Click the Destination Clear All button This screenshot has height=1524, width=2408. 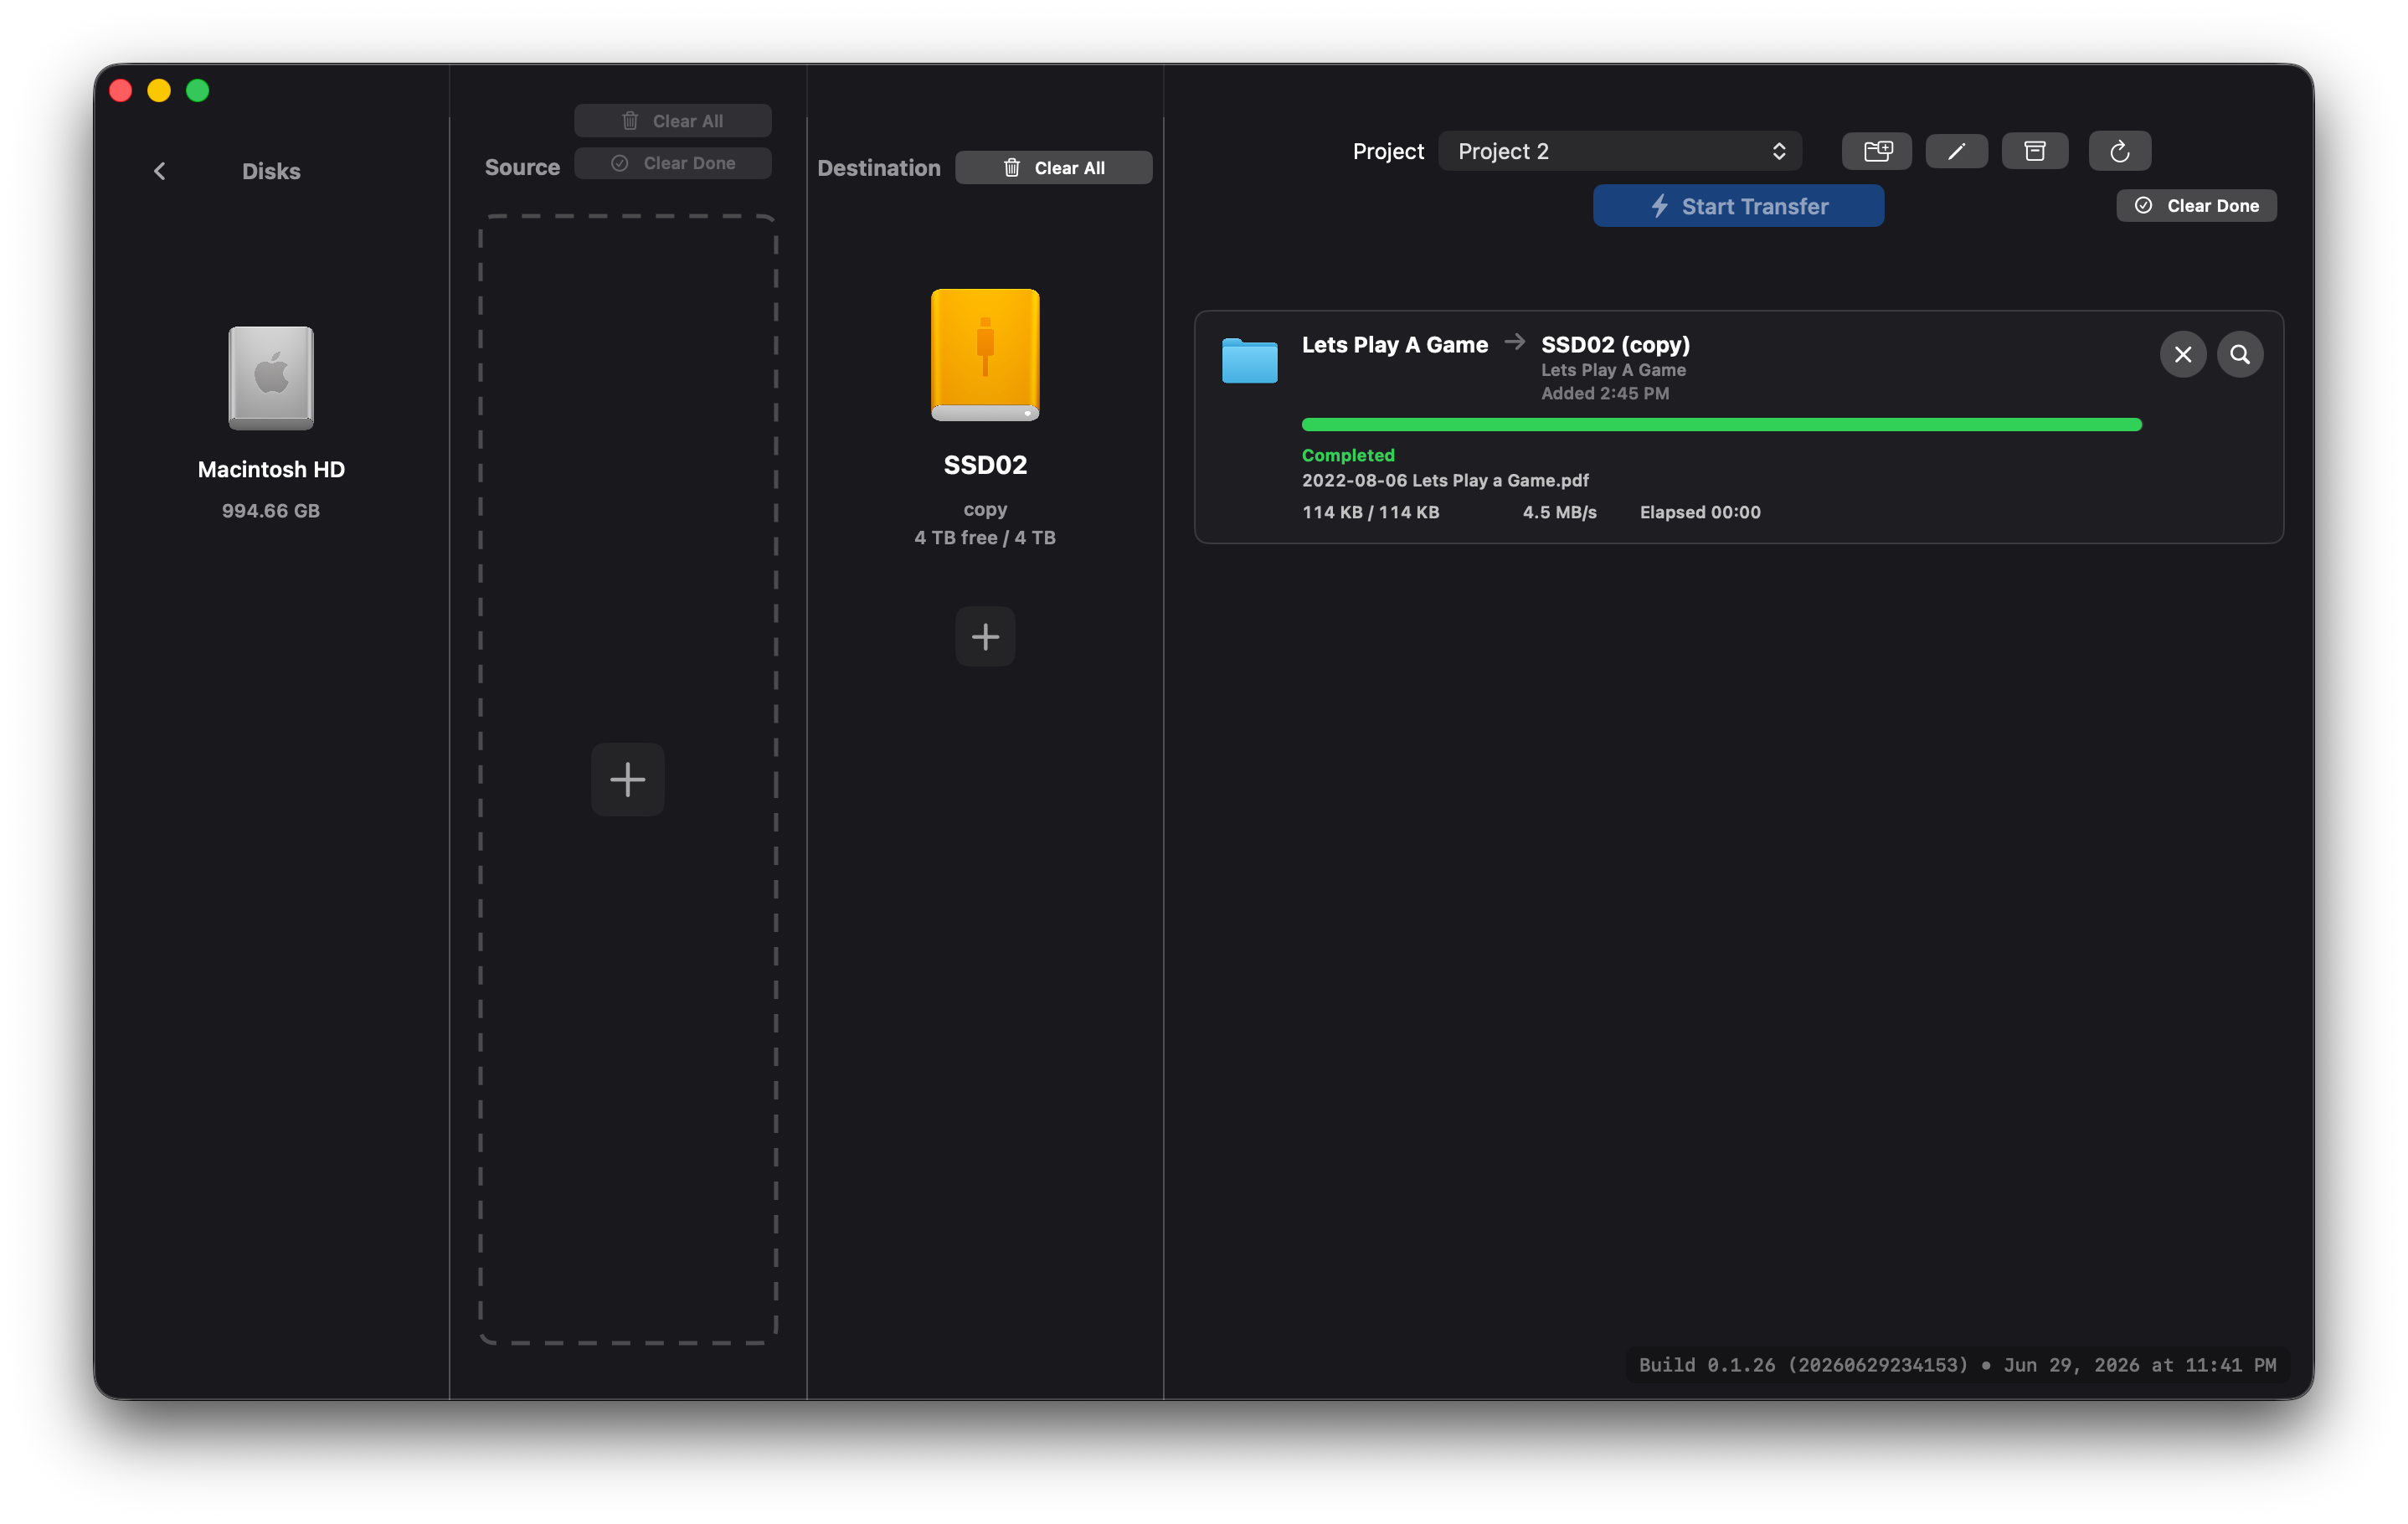click(x=1053, y=167)
